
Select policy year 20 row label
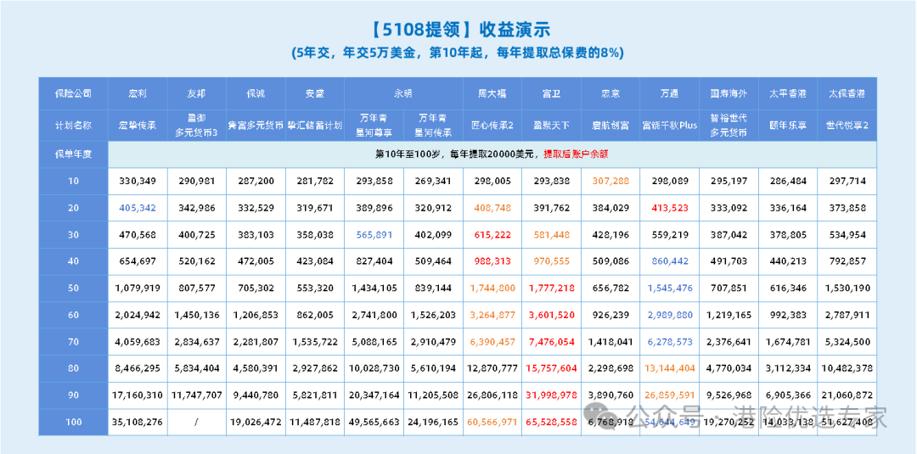tap(73, 207)
